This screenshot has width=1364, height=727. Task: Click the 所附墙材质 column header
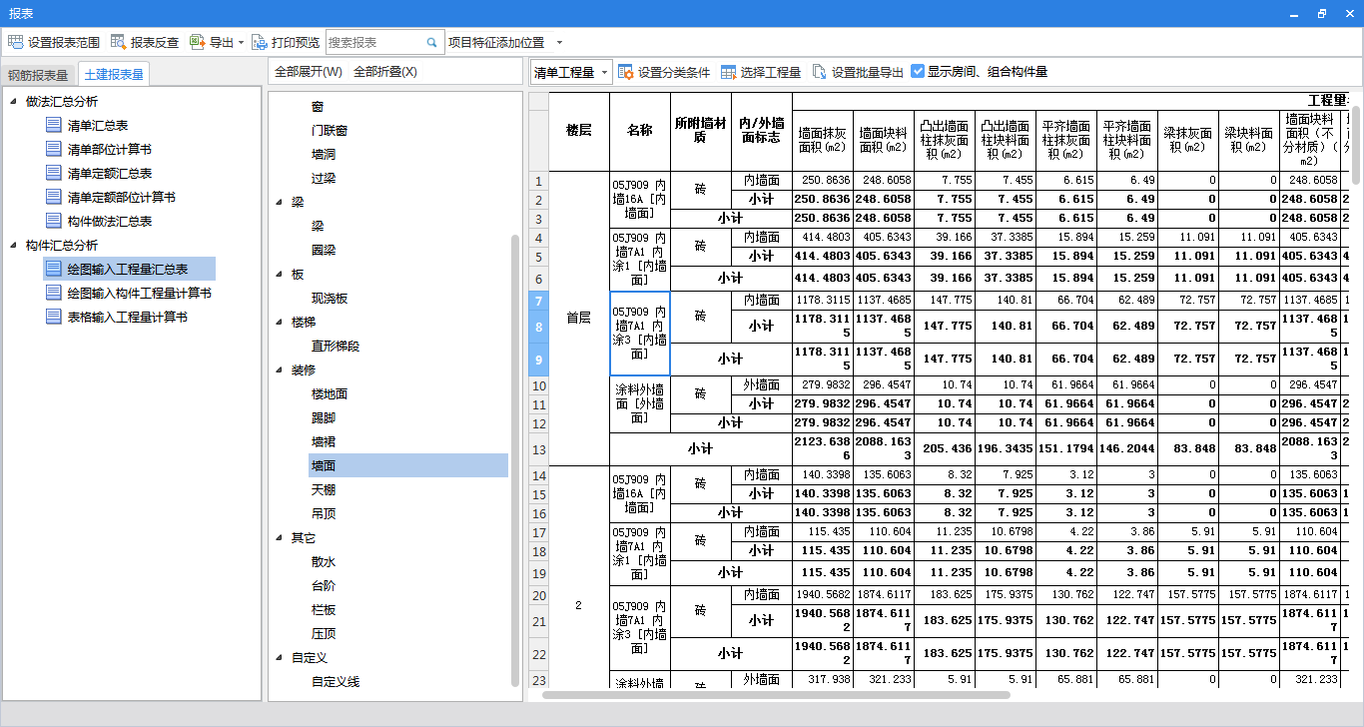click(700, 131)
